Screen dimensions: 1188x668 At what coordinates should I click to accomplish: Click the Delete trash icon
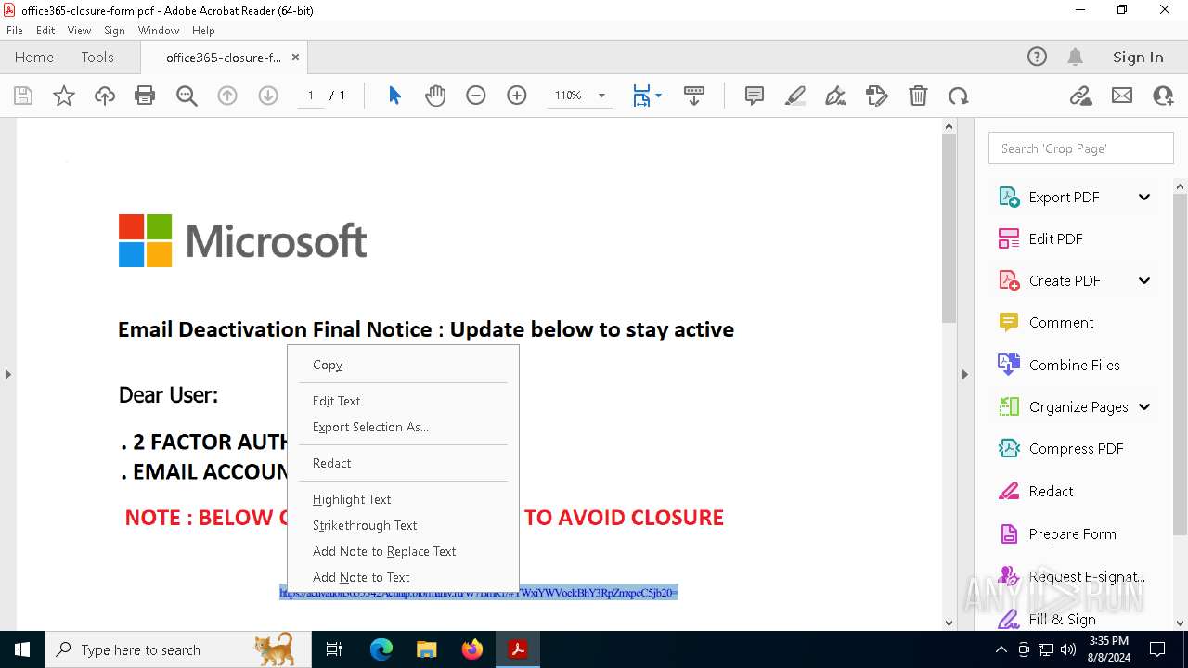tap(918, 96)
